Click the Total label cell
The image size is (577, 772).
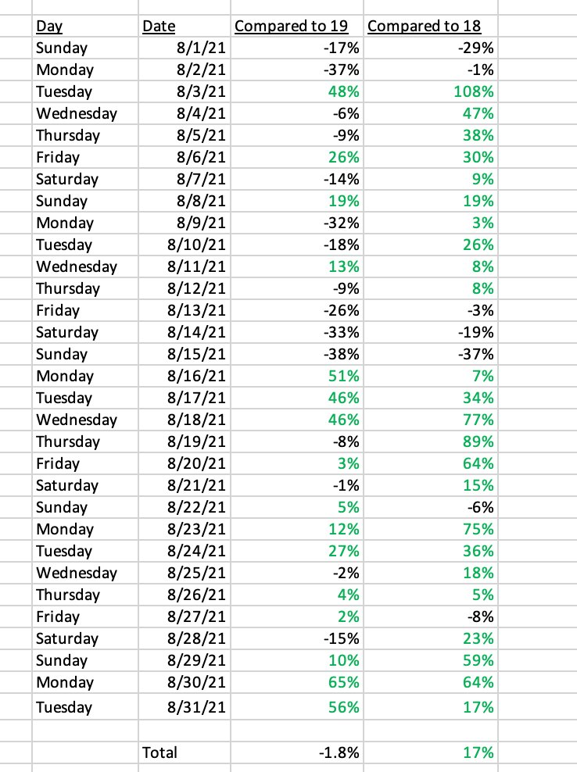pyautogui.click(x=185, y=752)
